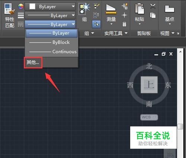Click the vertical scrollbar thumb
This screenshot has height=158, width=186.
[180, 126]
